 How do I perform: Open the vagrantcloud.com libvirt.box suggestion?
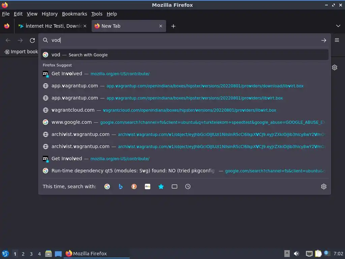pyautogui.click(x=184, y=110)
